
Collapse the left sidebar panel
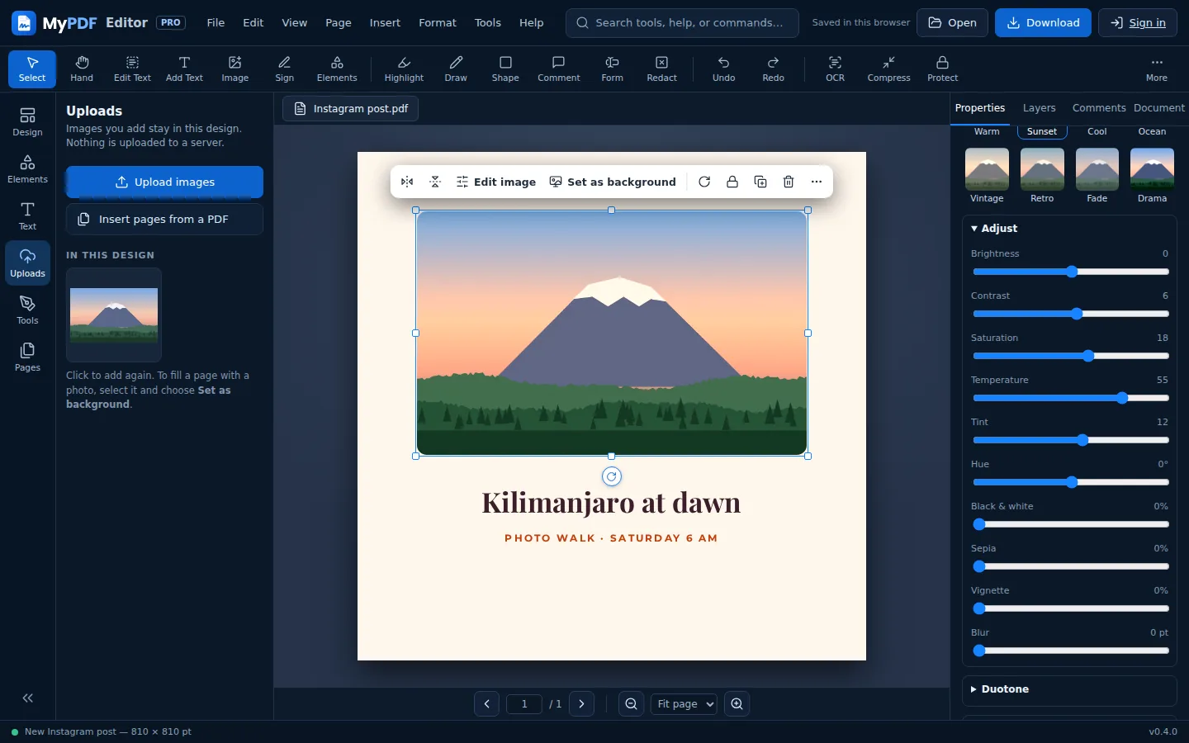[x=27, y=698]
